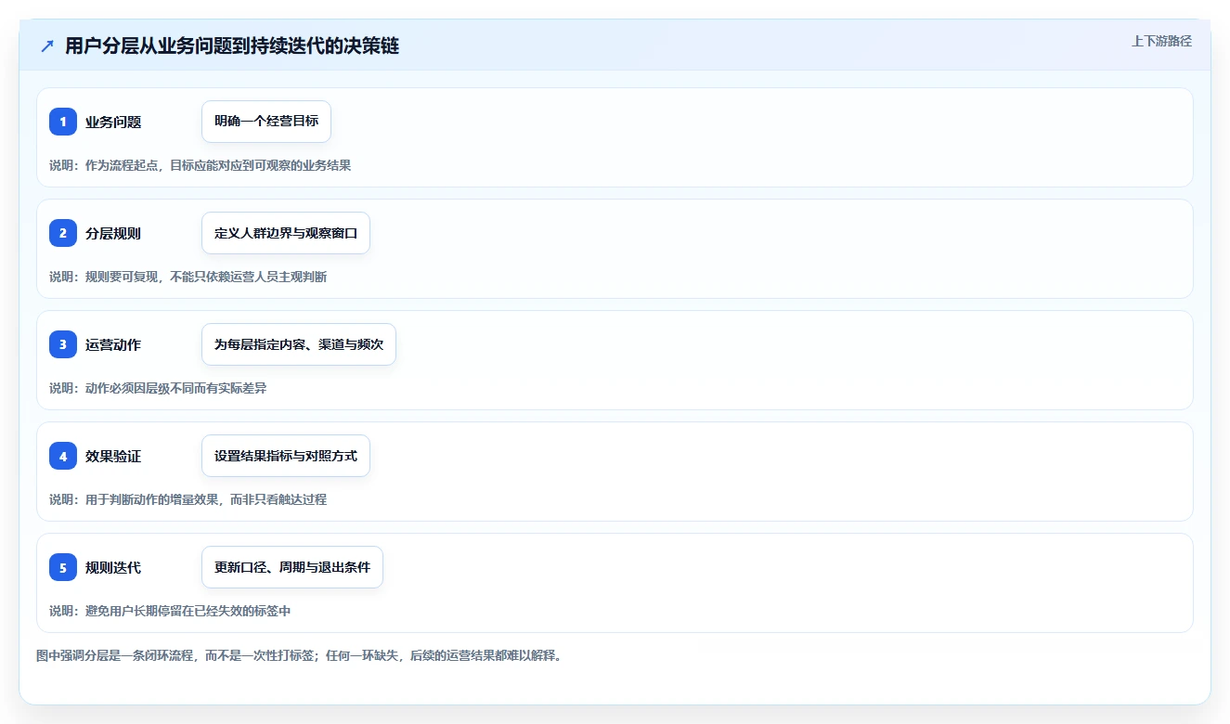
Task: Click the step 3 number badge
Action: click(x=63, y=344)
